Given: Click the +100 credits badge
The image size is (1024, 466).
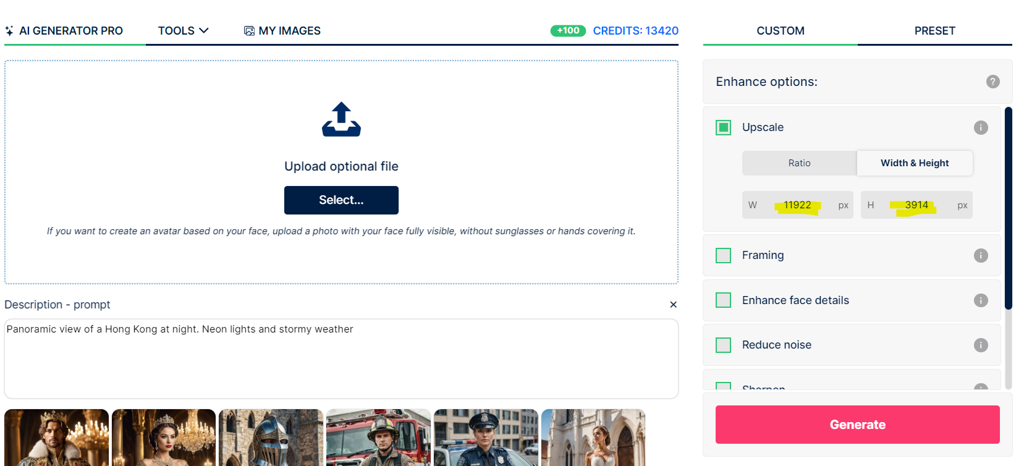Looking at the screenshot, I should (x=567, y=31).
